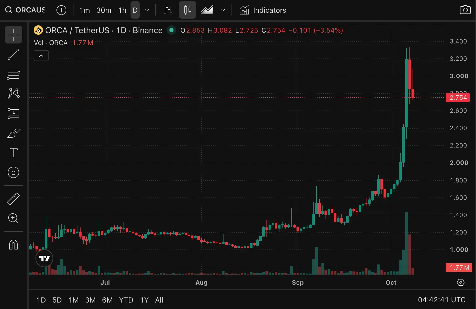The height and width of the screenshot is (309, 476).
Task: Toggle the magnet snap mode
Action: [13, 245]
